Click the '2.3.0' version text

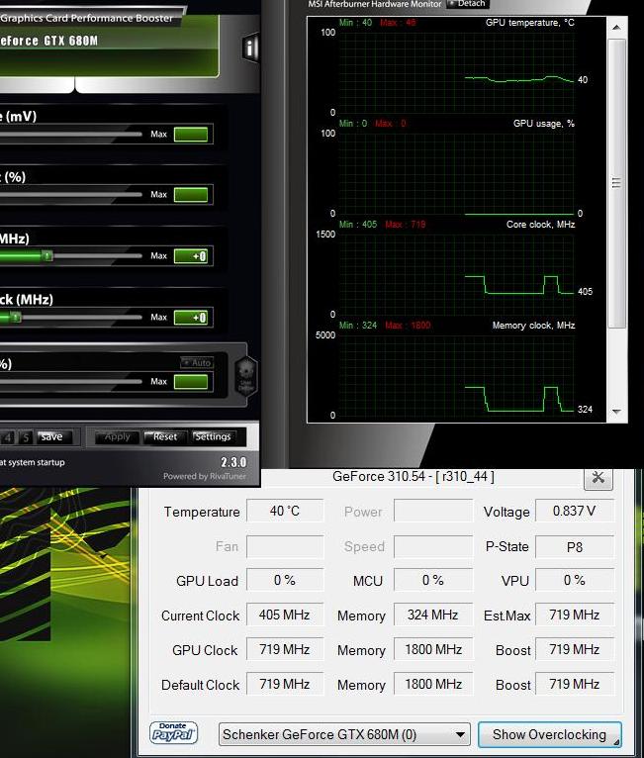[233, 463]
